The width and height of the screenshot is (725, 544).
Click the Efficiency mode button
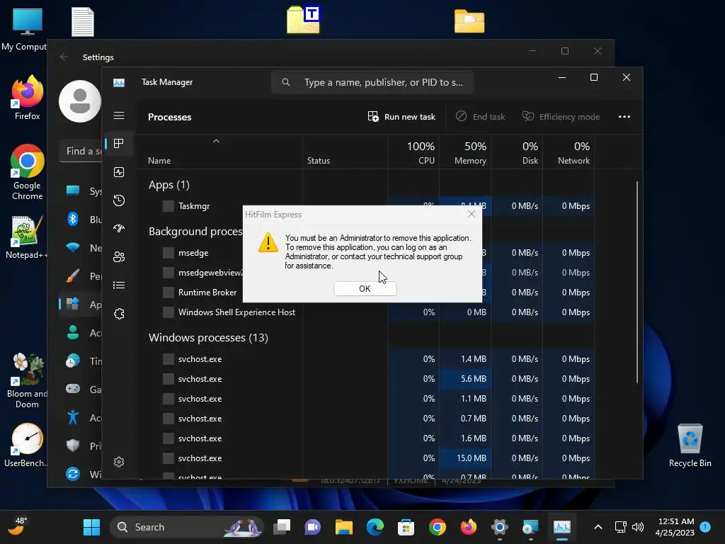[561, 117]
